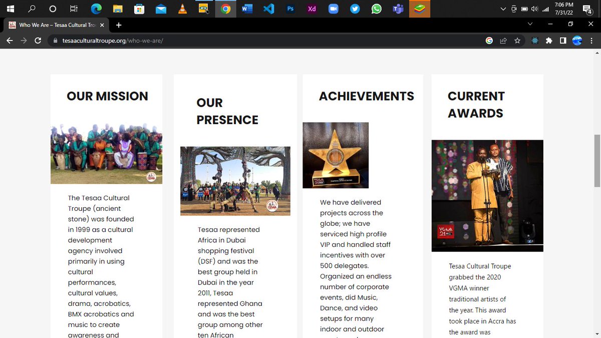Open Chrome tab search dropdown

tap(530, 24)
